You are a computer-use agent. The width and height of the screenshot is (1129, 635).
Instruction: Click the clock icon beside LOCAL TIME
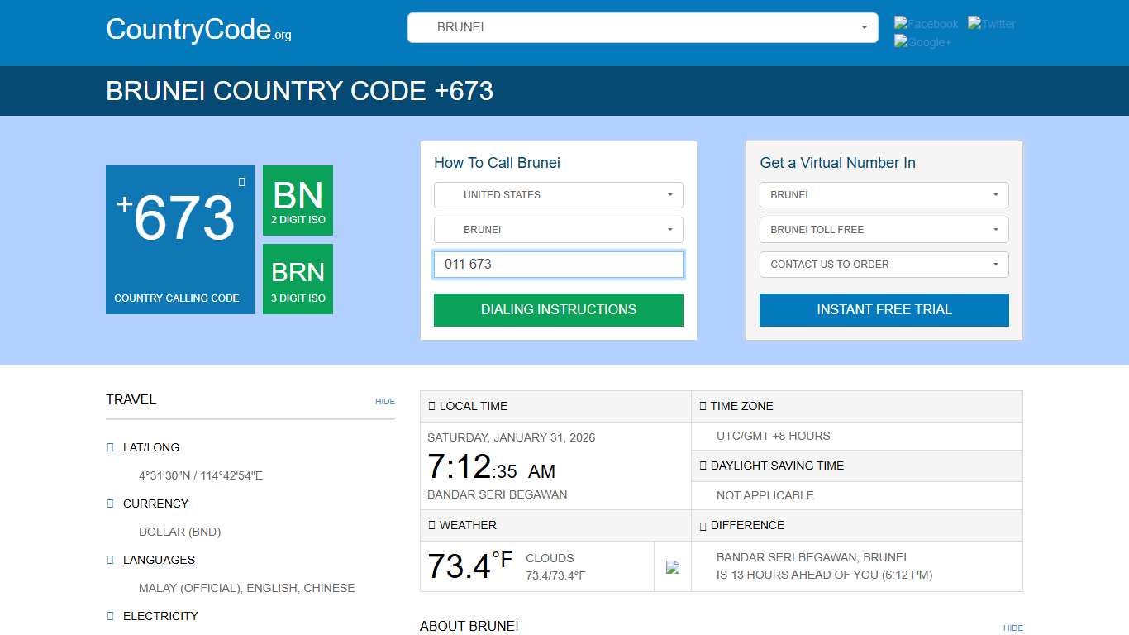[x=432, y=405]
